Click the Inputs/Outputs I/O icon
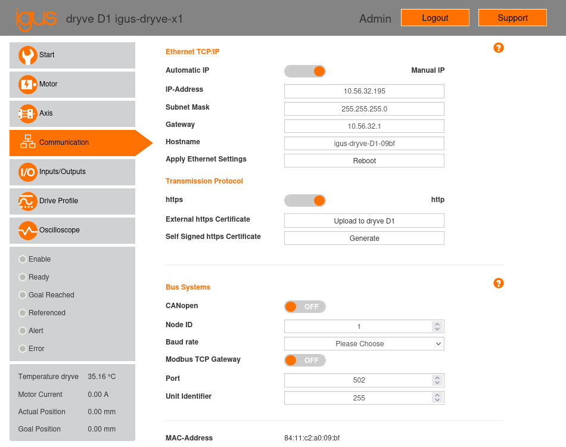Screen dimensions: 566x447 click(x=27, y=172)
